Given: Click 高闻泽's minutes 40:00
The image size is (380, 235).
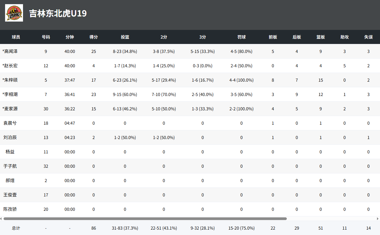Looking at the screenshot, I should tap(70, 51).
